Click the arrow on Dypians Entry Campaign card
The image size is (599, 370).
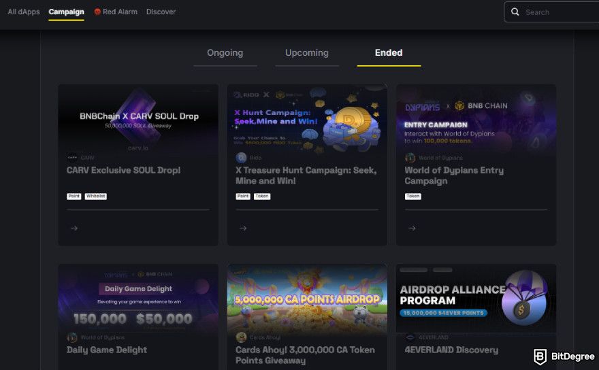tap(412, 229)
